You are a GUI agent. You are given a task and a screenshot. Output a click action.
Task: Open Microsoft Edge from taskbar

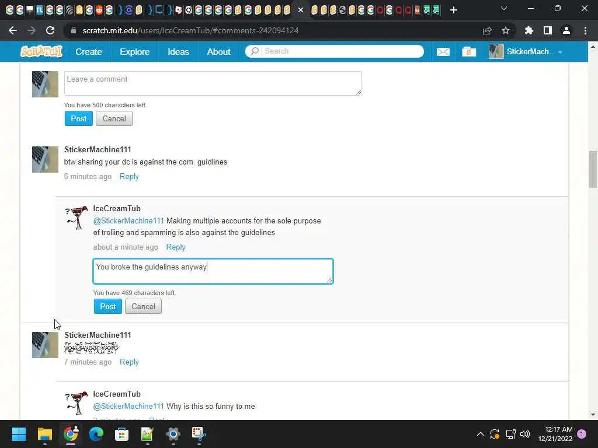[96, 434]
